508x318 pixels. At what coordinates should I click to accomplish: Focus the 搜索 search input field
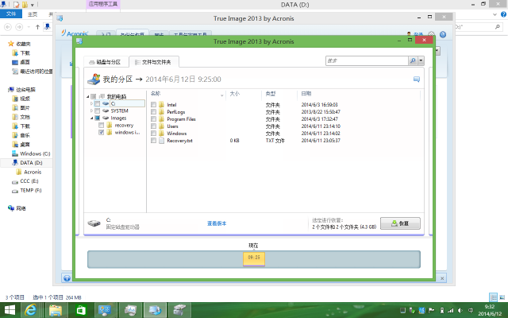point(367,60)
